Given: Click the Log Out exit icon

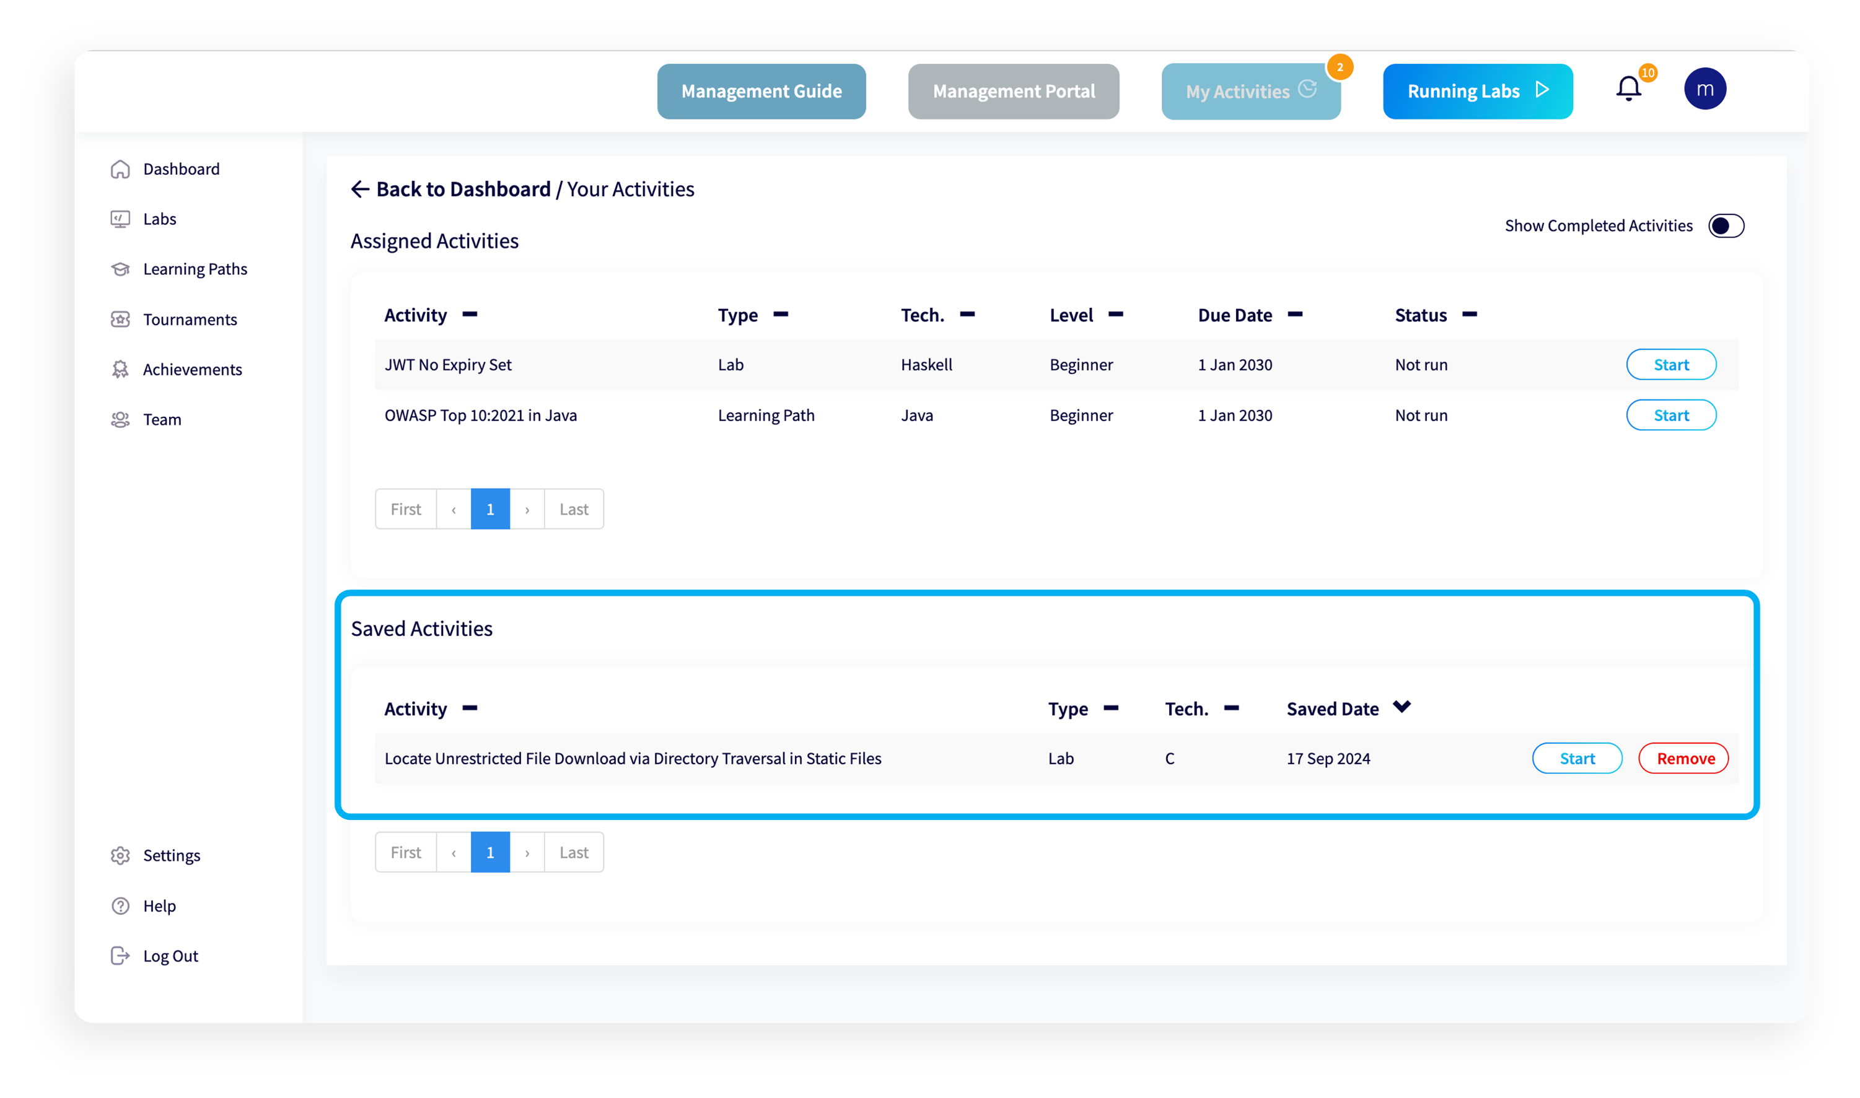Looking at the screenshot, I should click(120, 956).
